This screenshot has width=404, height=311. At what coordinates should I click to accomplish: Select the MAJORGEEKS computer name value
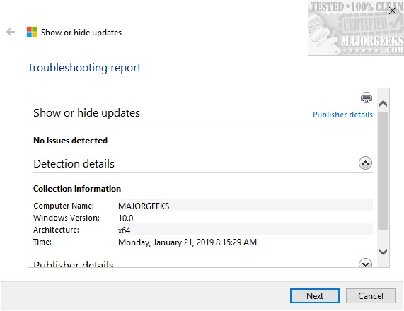[144, 206]
